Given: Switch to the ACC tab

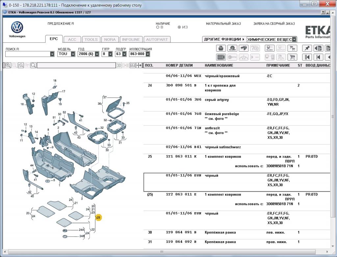Looking at the screenshot, I should coord(72,39).
